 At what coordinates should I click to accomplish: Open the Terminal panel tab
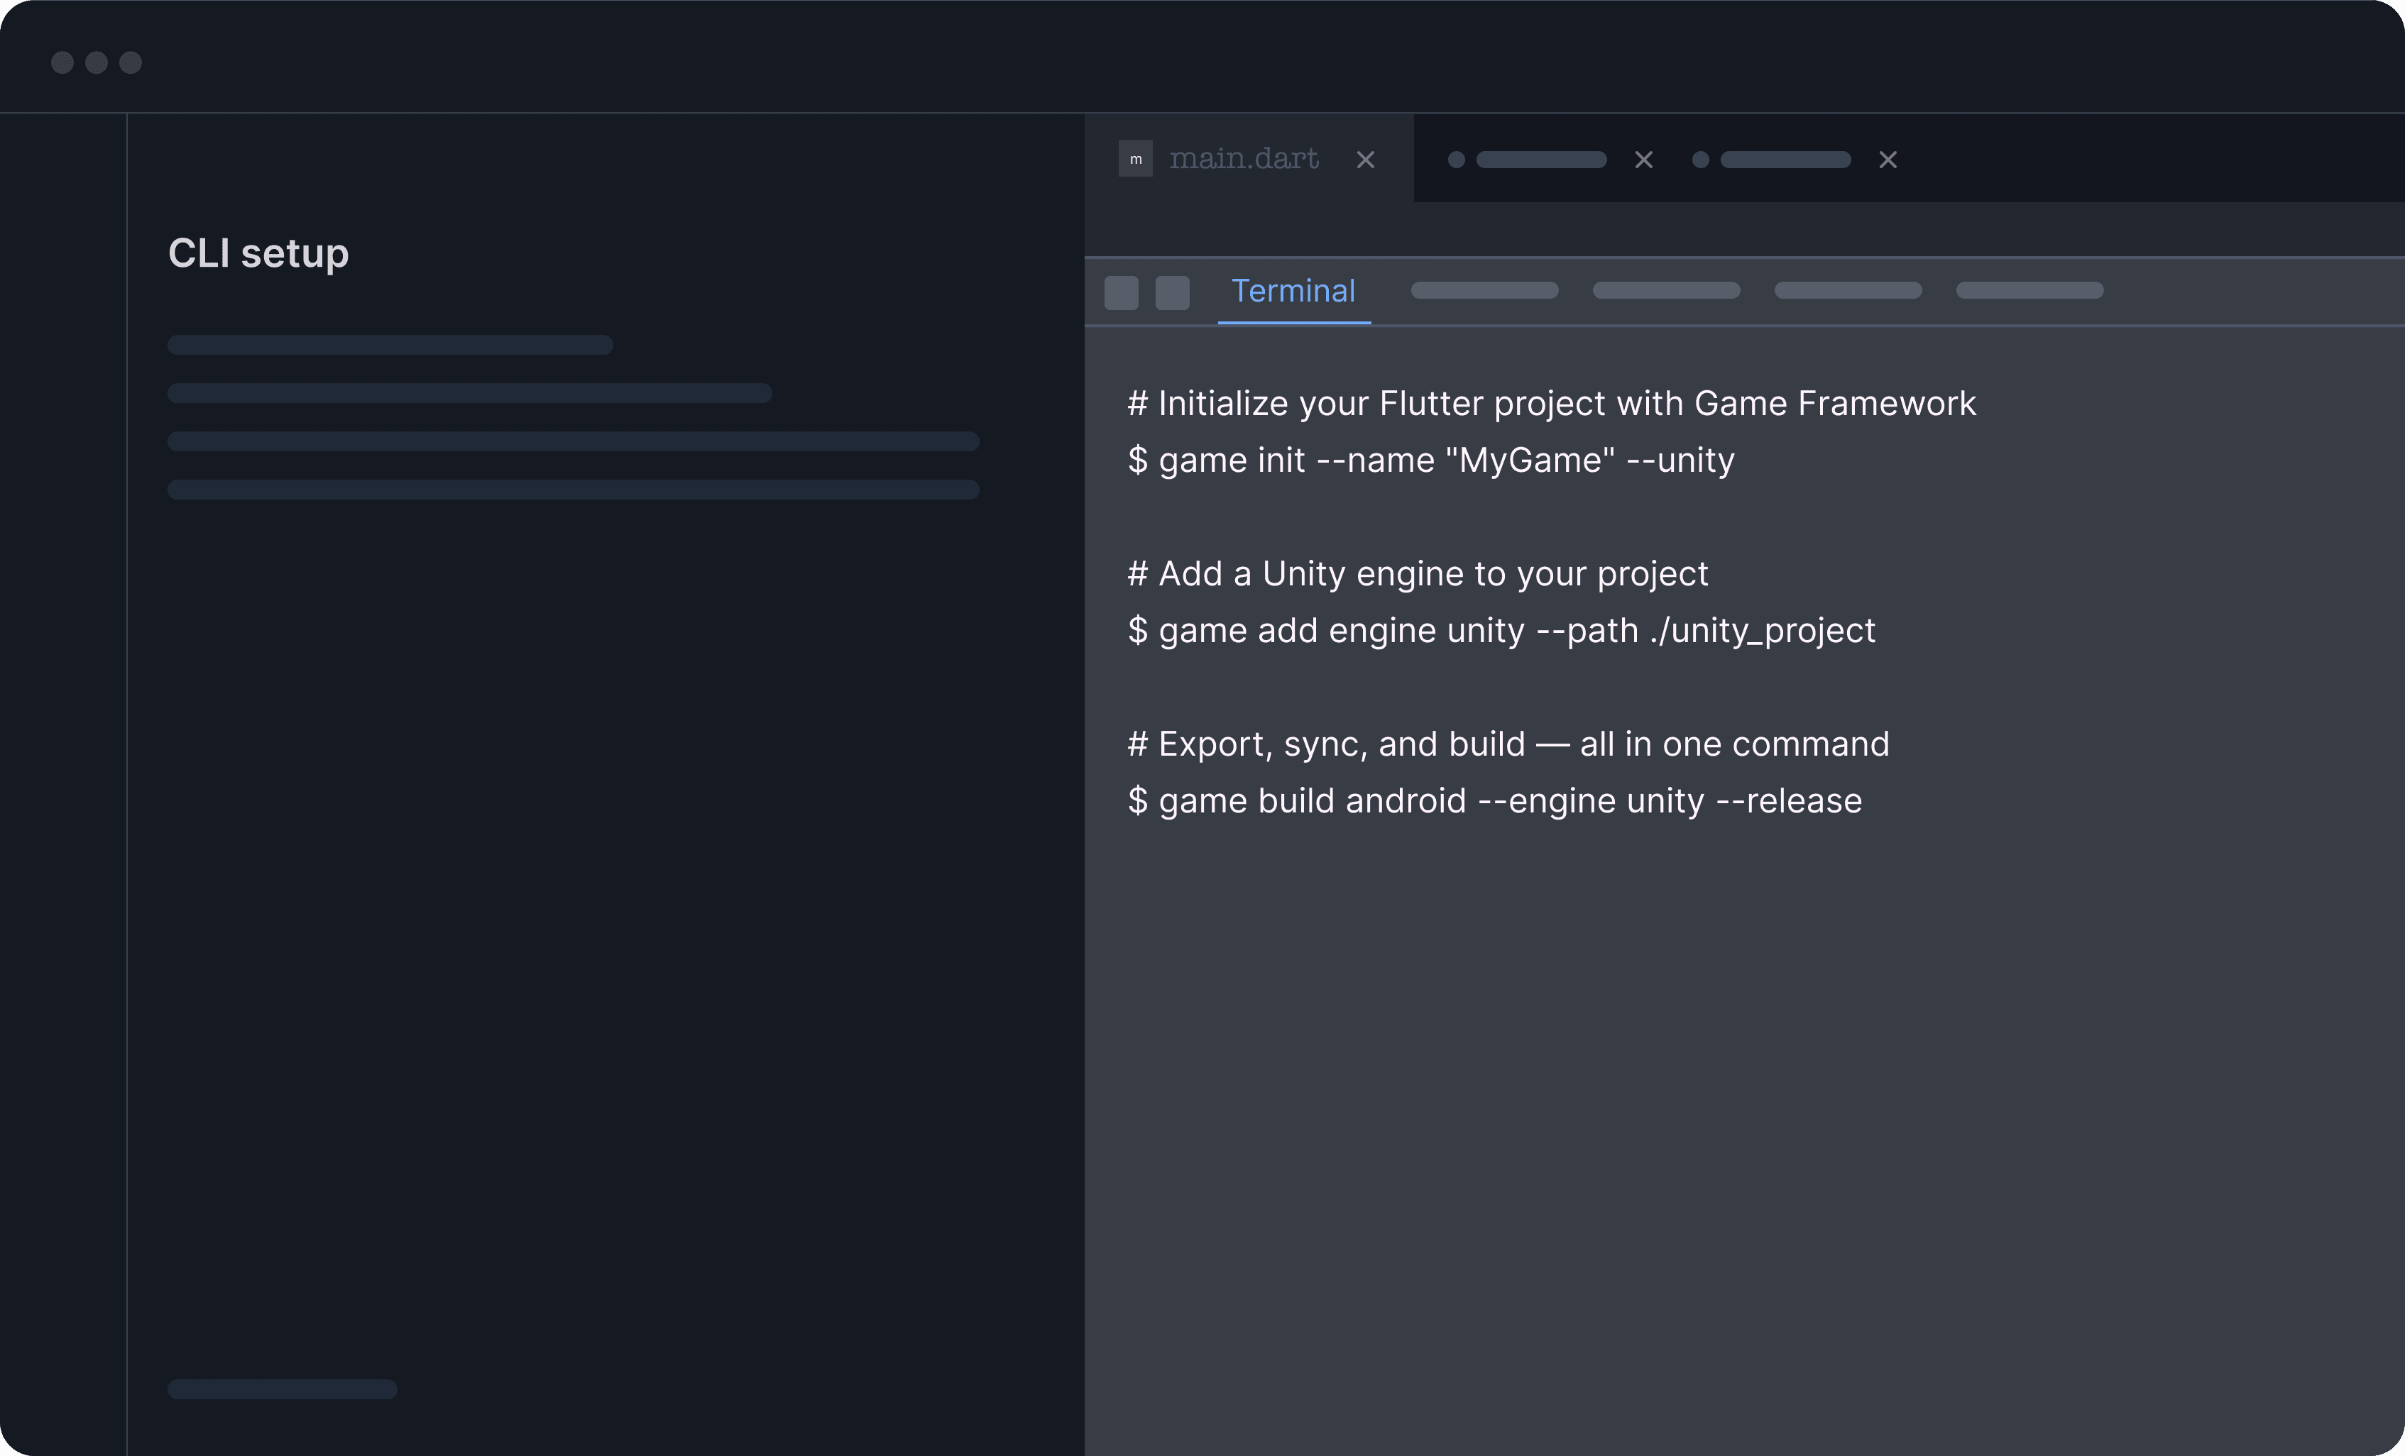pyautogui.click(x=1293, y=291)
